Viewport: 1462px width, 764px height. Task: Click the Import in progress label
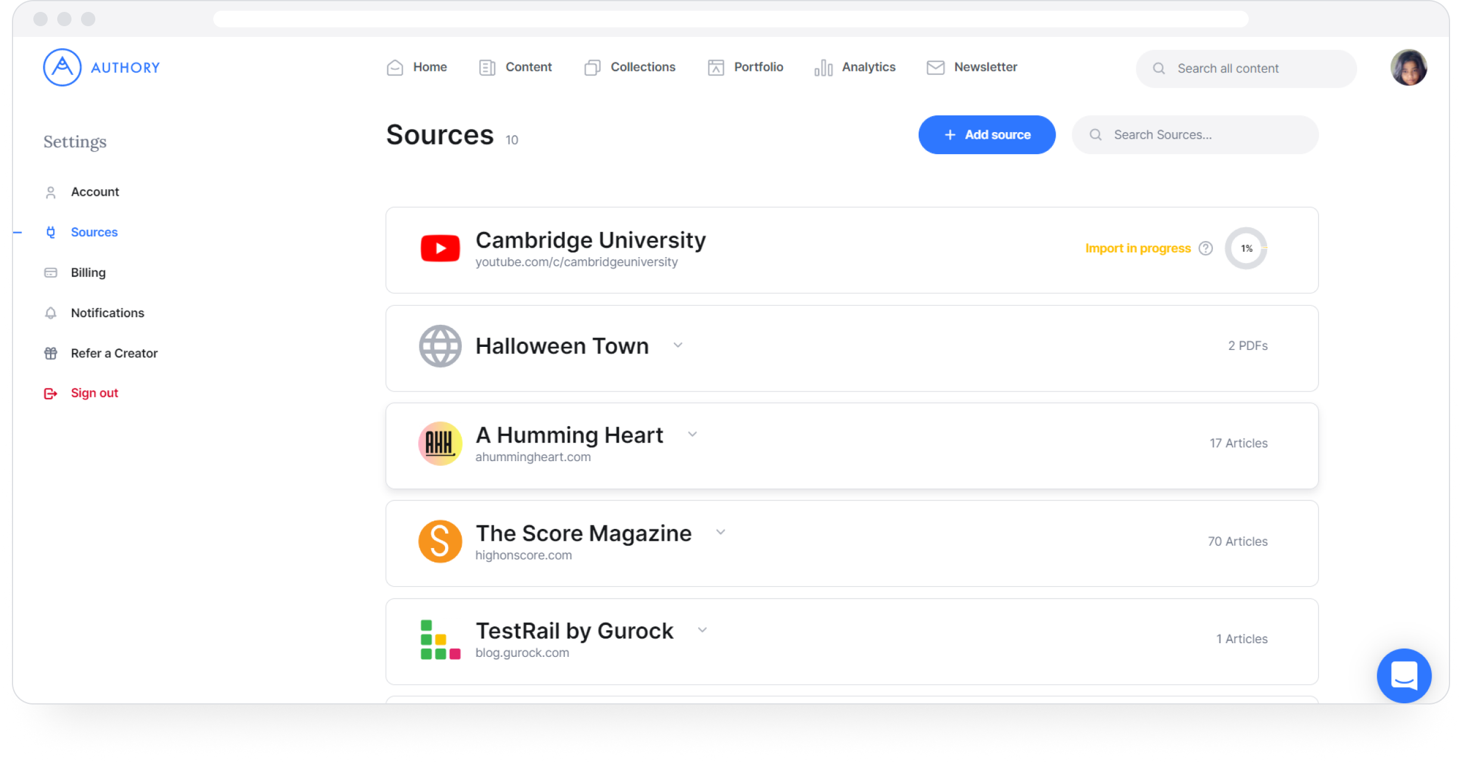1138,248
